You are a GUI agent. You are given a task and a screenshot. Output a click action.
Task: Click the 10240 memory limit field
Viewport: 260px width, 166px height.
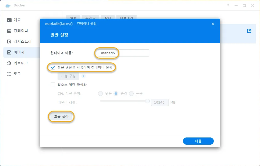160,102
